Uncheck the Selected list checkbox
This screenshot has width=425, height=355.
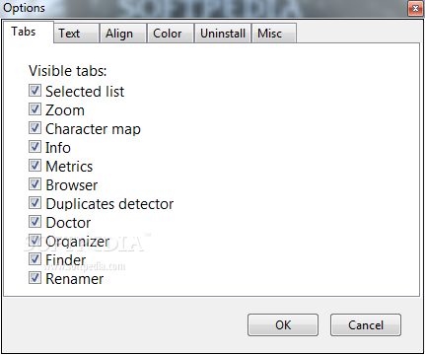[35, 91]
